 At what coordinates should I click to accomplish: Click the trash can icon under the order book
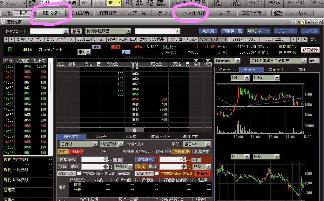click(x=134, y=130)
